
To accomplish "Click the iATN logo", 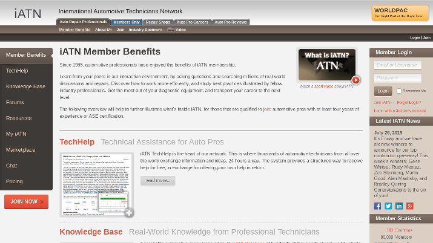I will pyautogui.click(x=28, y=13).
